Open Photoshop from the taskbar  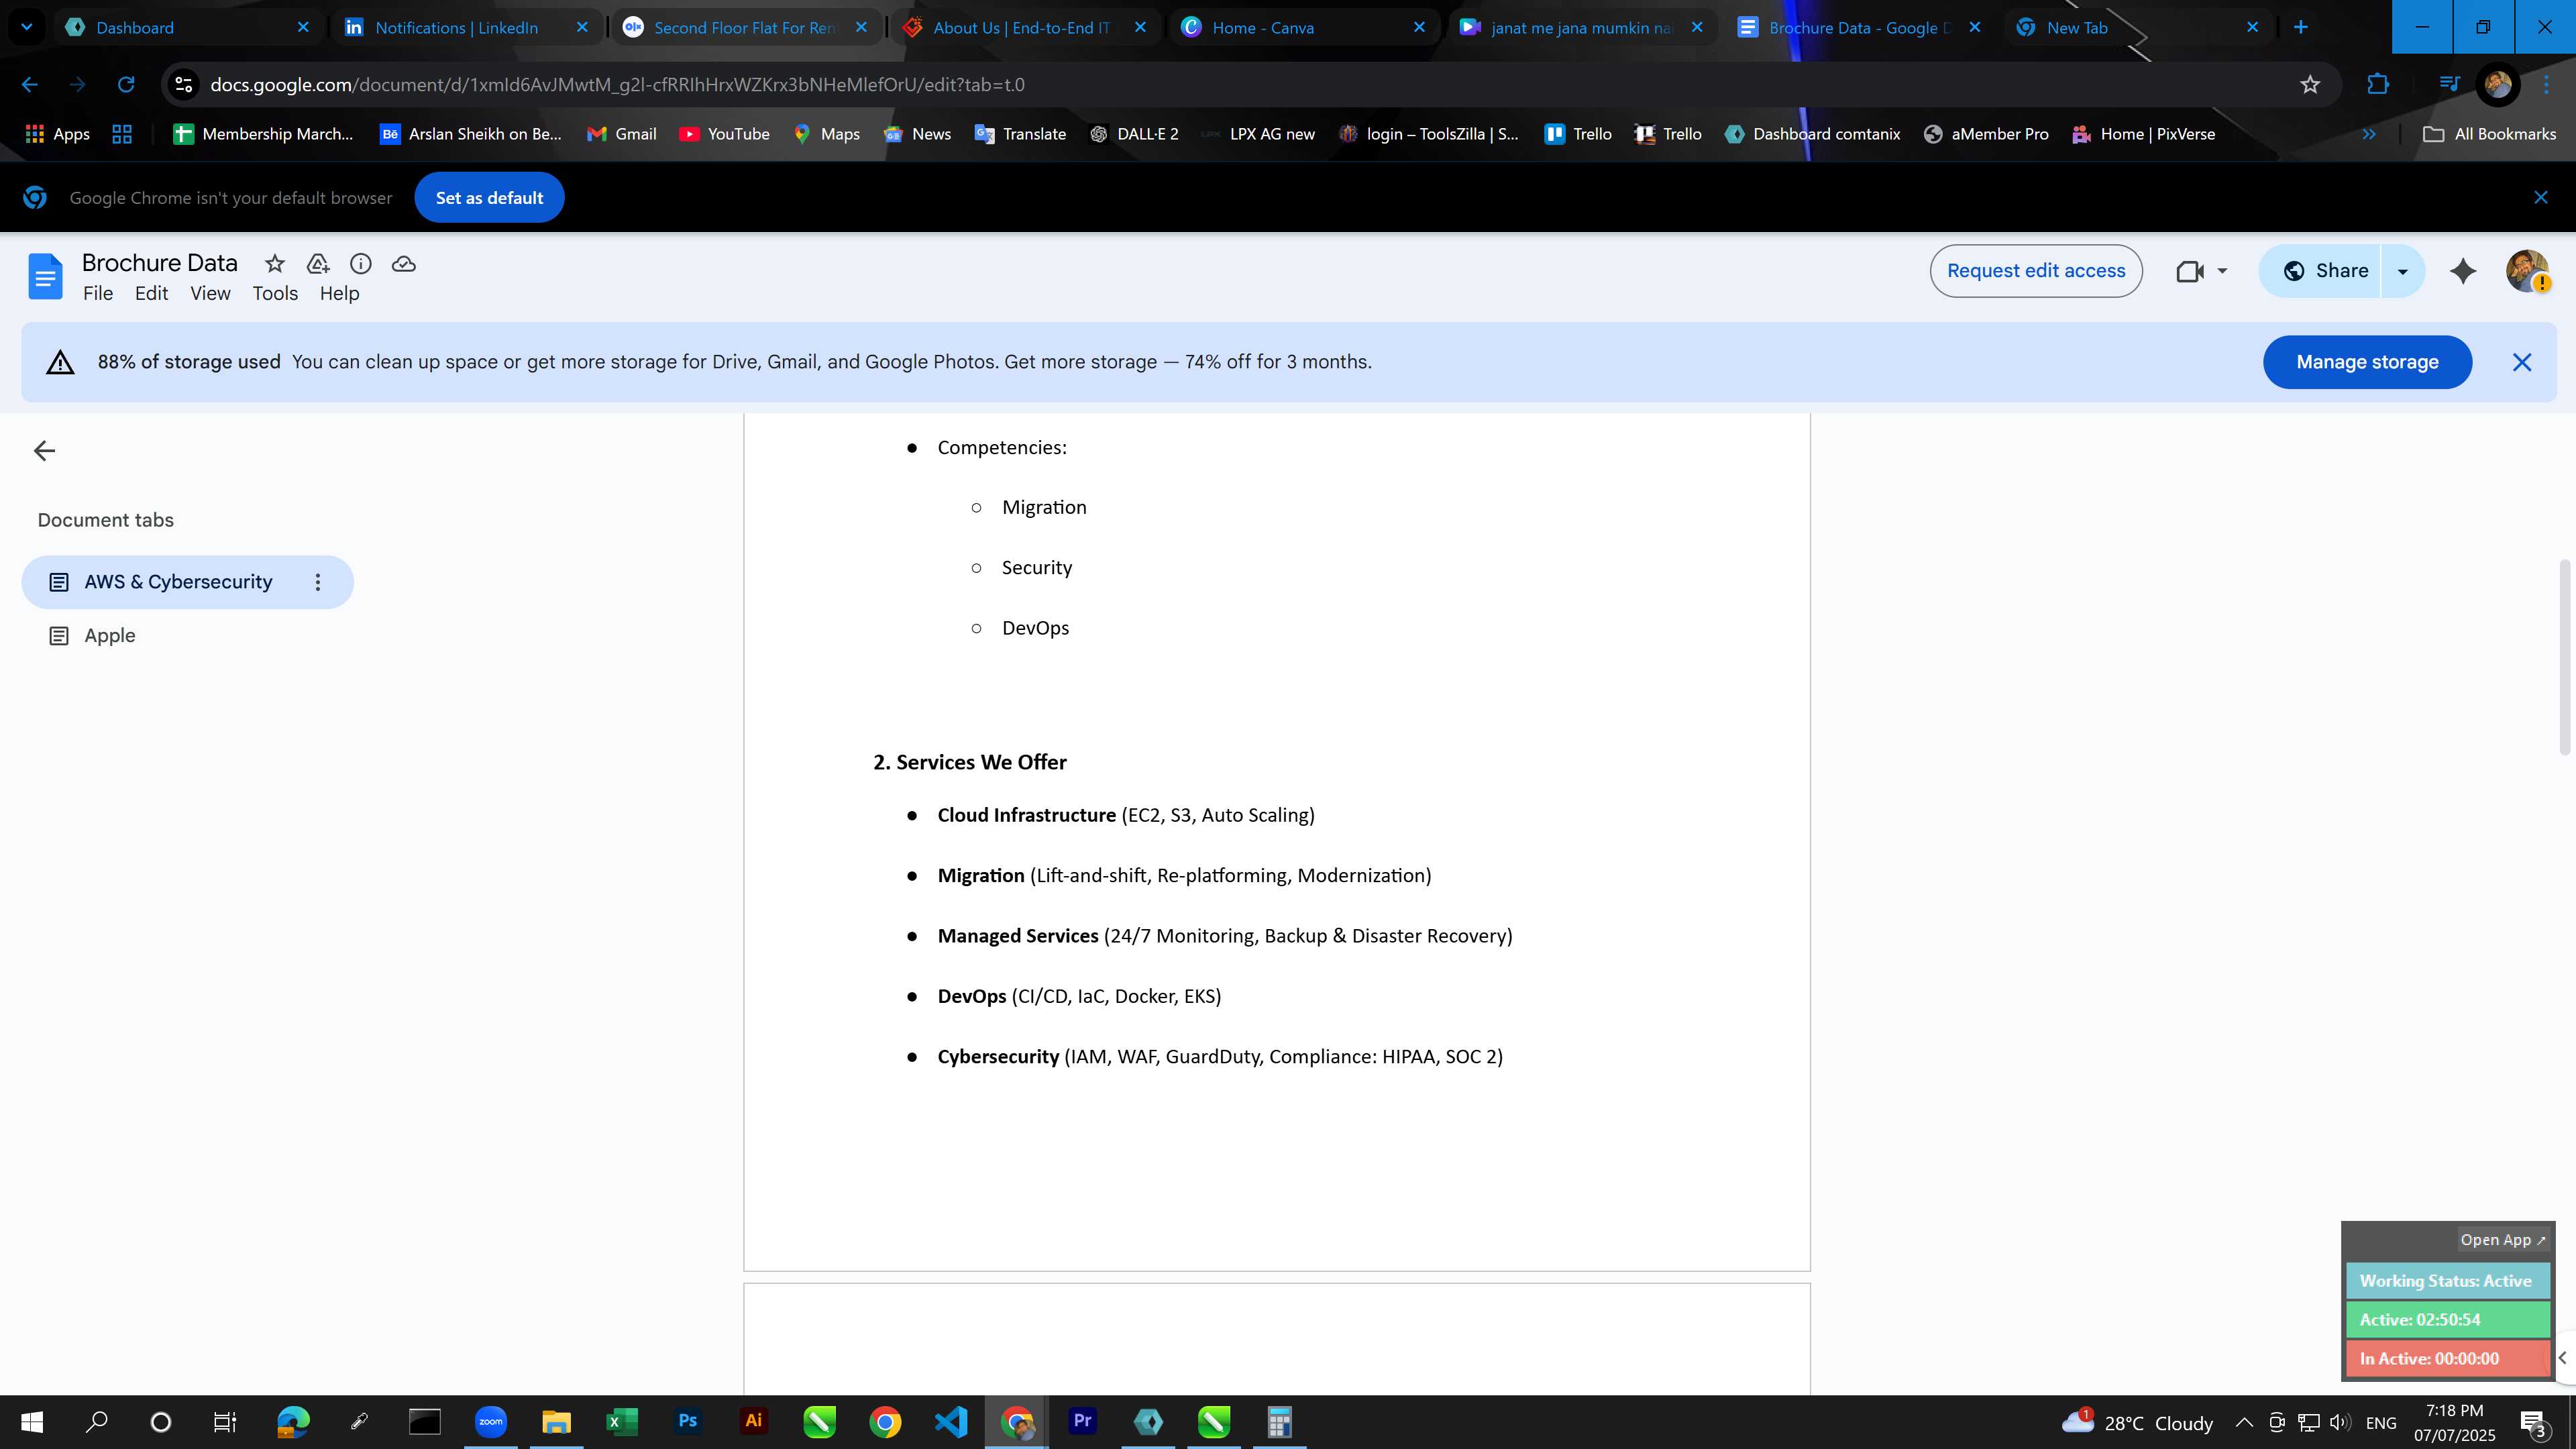pos(687,1422)
